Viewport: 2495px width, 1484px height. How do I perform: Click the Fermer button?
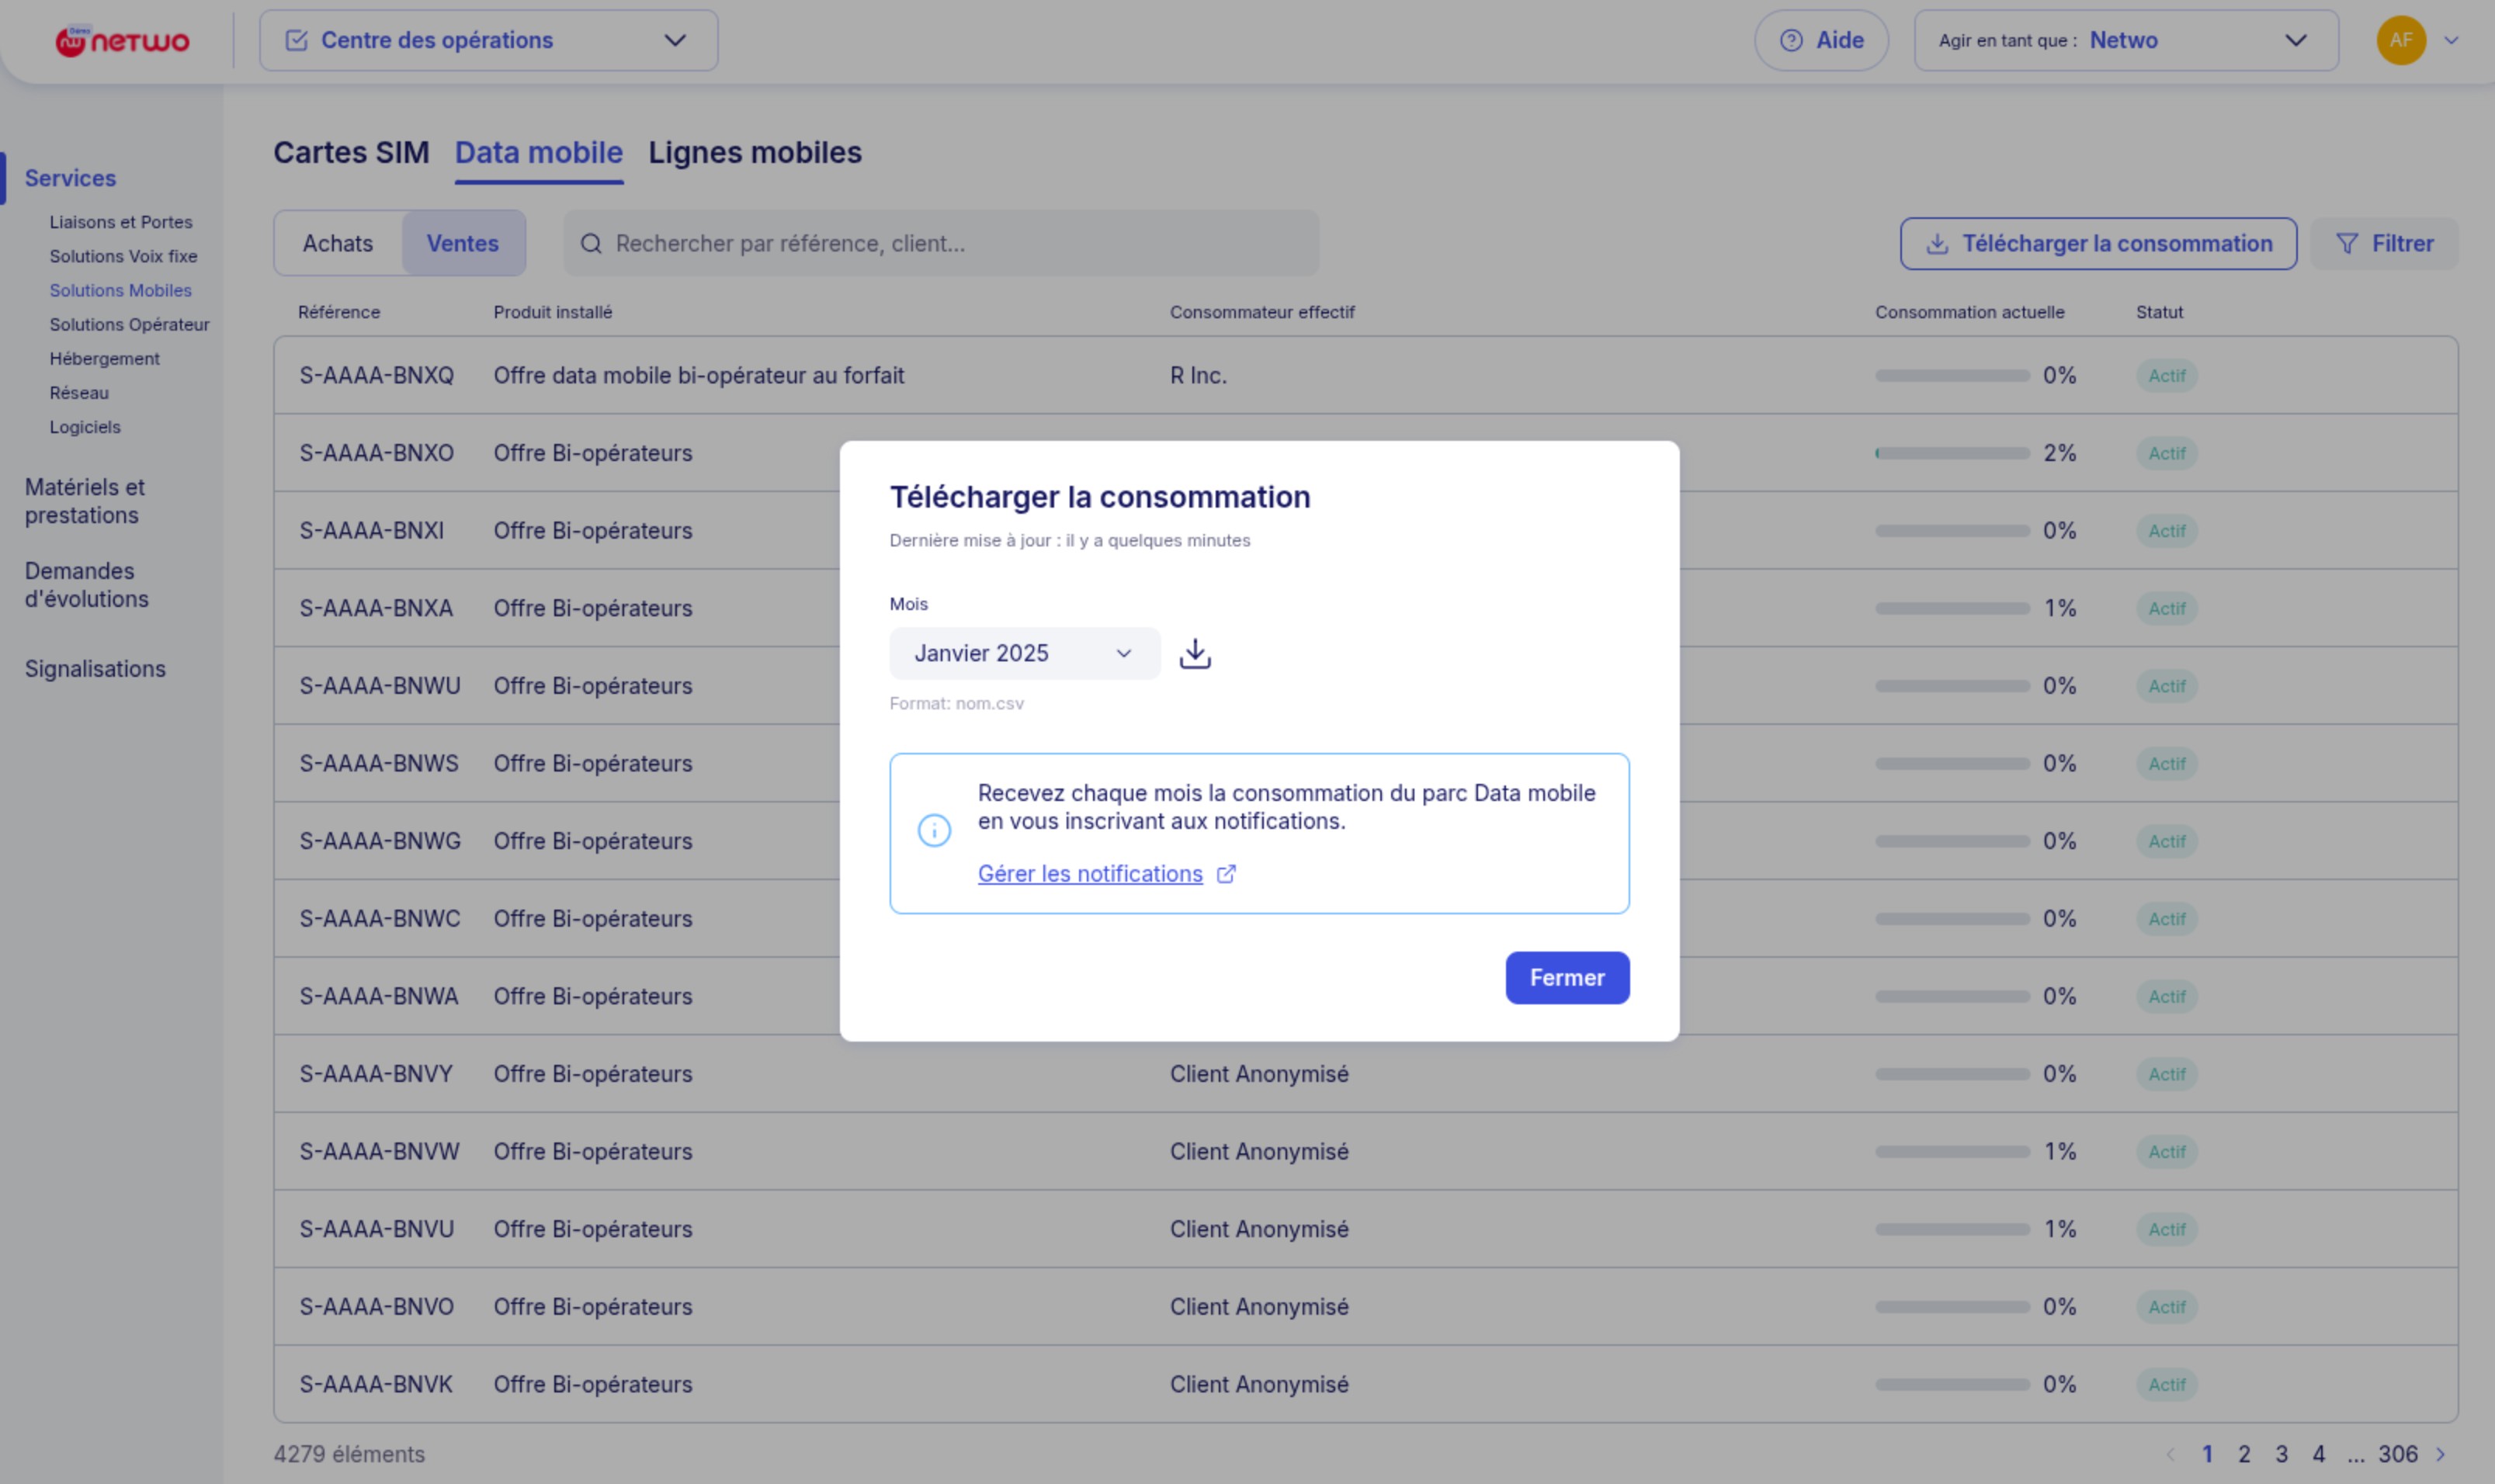click(1566, 978)
